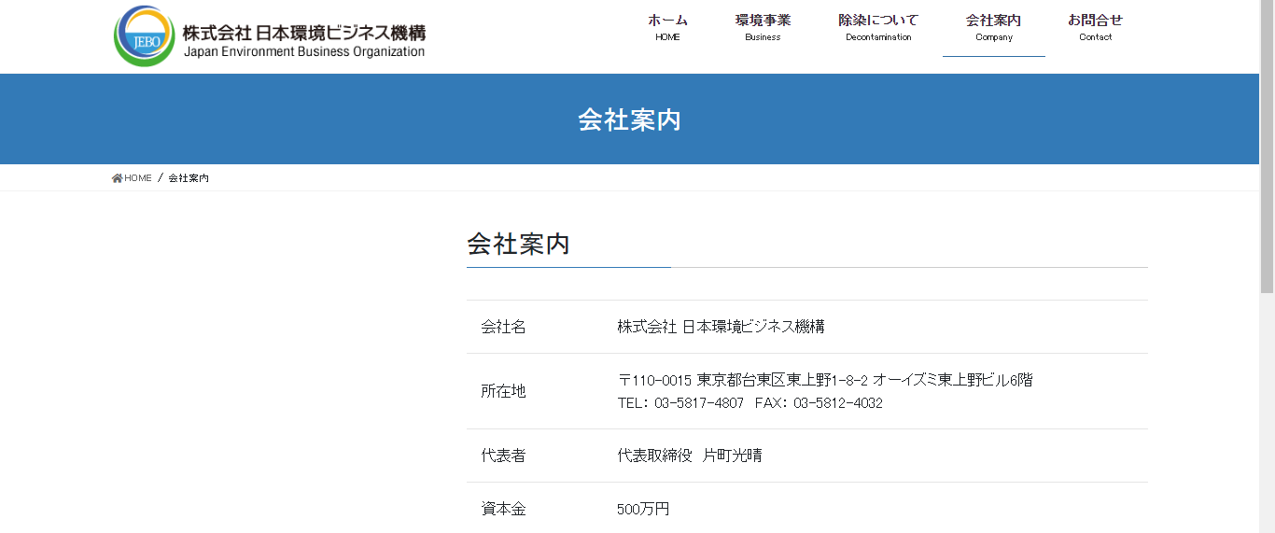Open the ホーム HOME menu item

[667, 27]
